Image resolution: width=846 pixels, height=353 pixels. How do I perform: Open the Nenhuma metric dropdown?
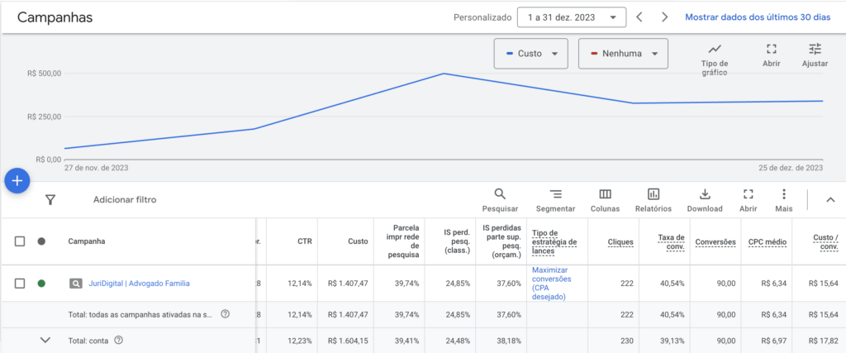622,54
